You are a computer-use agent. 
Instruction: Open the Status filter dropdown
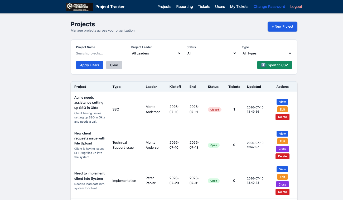pos(211,53)
